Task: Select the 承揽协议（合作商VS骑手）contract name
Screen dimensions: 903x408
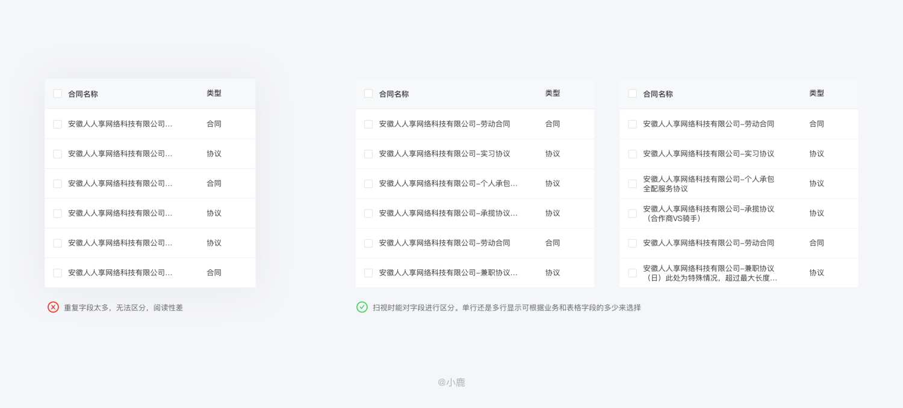Action: (709, 213)
